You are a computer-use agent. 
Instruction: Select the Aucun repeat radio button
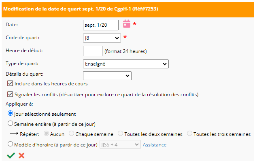[47, 133]
